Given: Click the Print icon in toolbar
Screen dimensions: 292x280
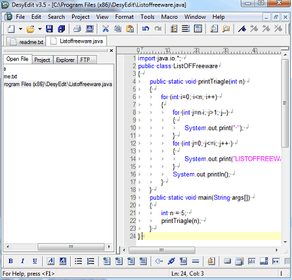Looking at the screenshot, I should click(77, 29).
